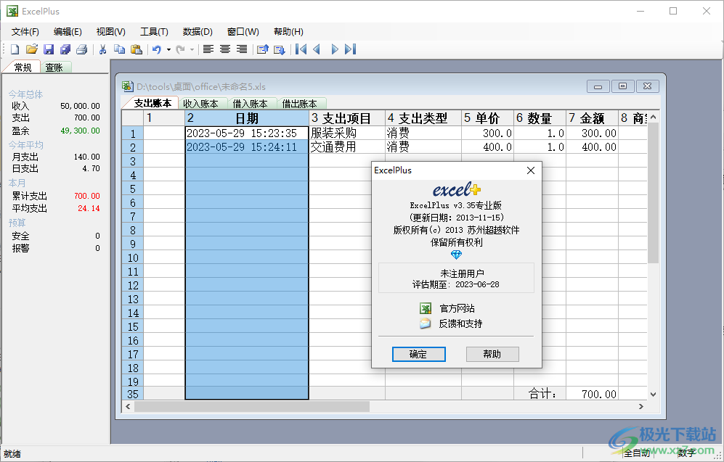Open the 官方网站 link in dialog

pos(457,308)
